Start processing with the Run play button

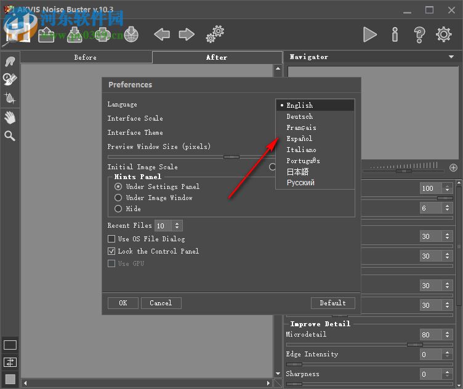369,34
